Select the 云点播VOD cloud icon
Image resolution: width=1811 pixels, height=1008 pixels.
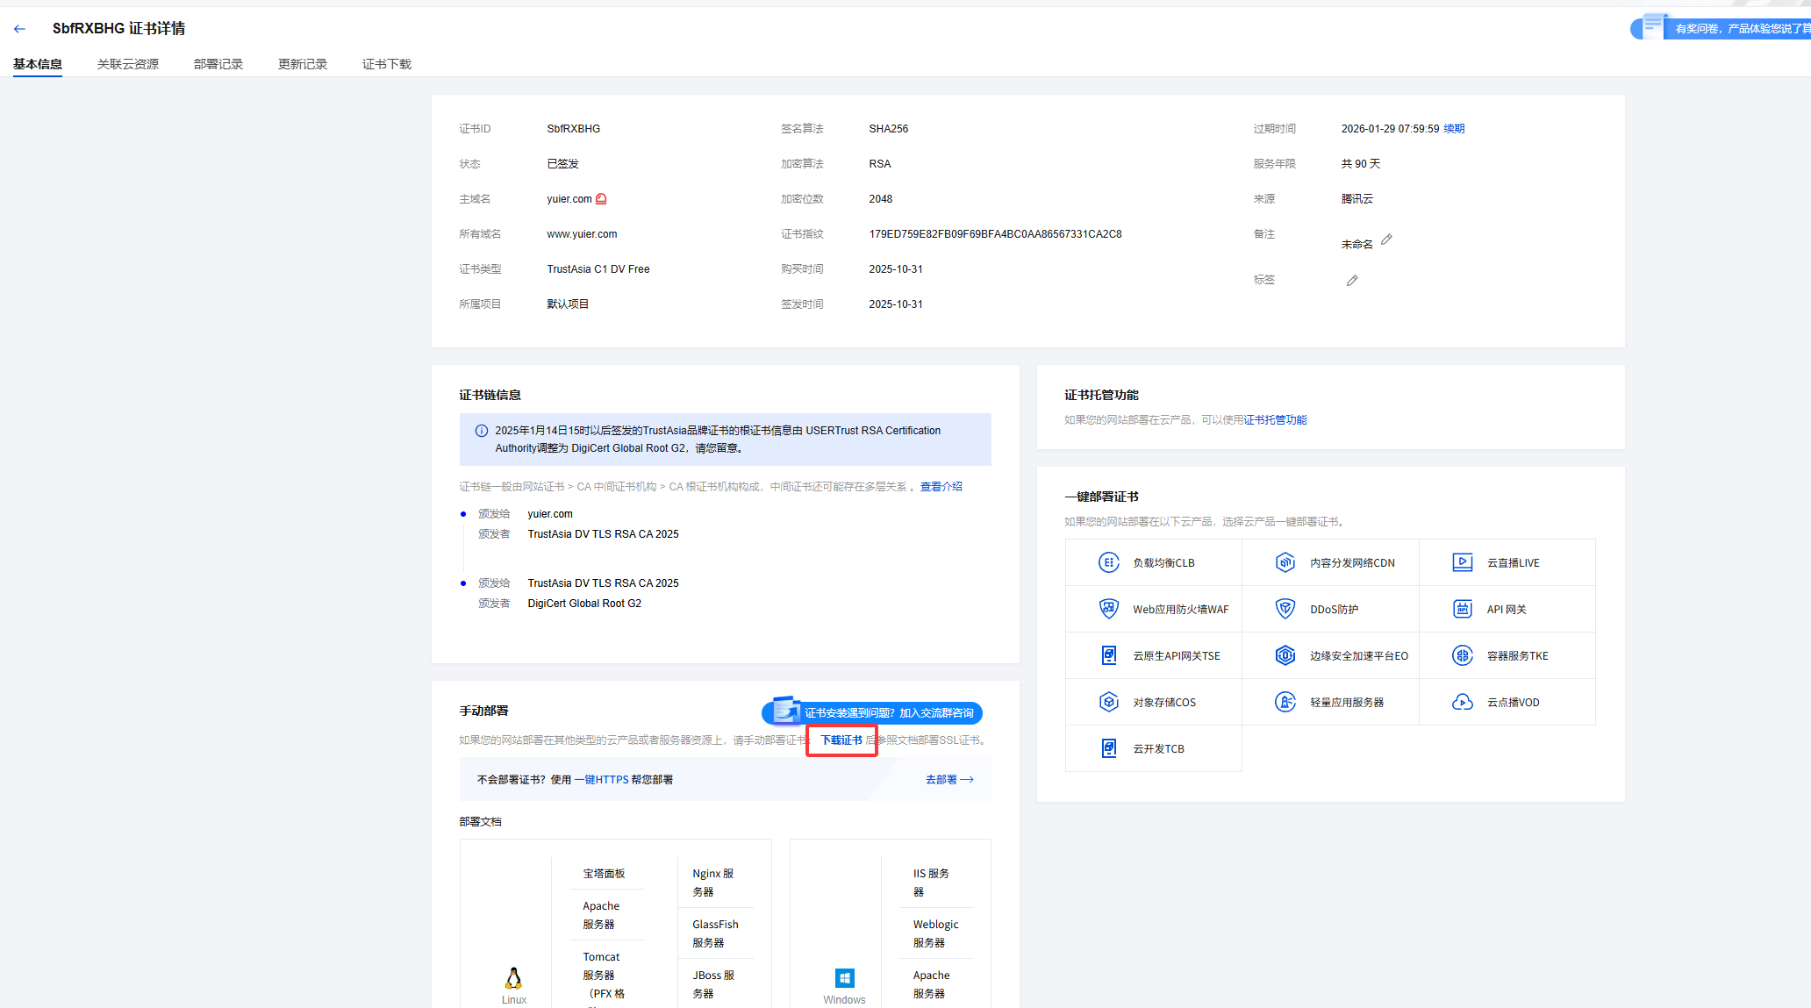[x=1463, y=702]
